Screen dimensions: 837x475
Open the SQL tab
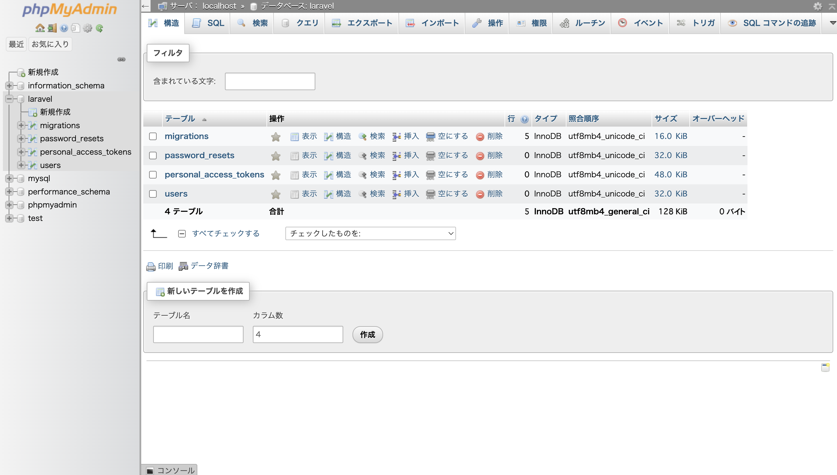click(208, 23)
